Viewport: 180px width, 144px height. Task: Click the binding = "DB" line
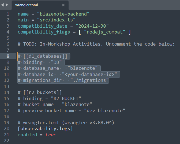click(40, 62)
